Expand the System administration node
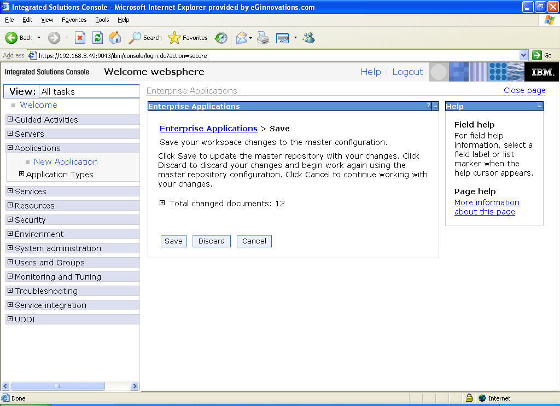 click(10, 248)
